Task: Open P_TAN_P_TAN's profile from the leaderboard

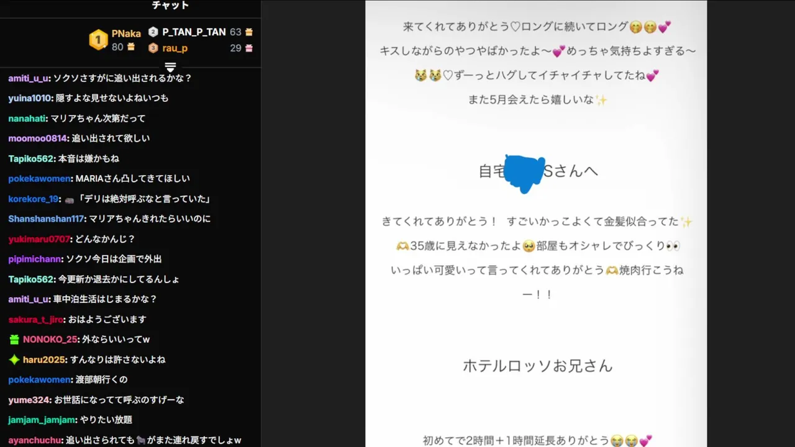Action: click(x=194, y=32)
